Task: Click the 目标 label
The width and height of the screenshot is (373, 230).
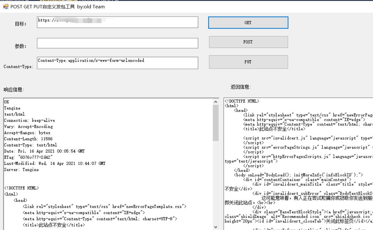Action: (21, 24)
